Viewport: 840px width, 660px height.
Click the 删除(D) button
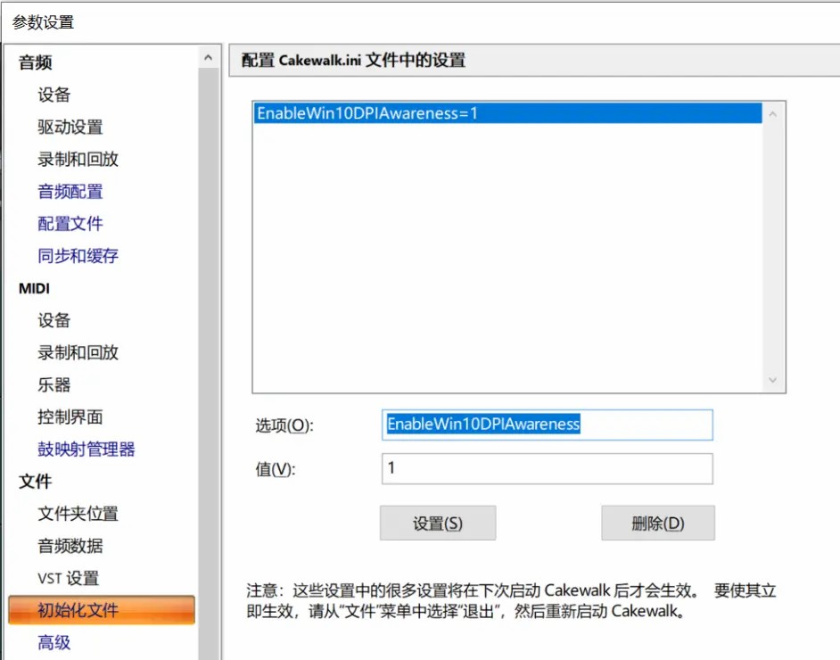pyautogui.click(x=658, y=523)
